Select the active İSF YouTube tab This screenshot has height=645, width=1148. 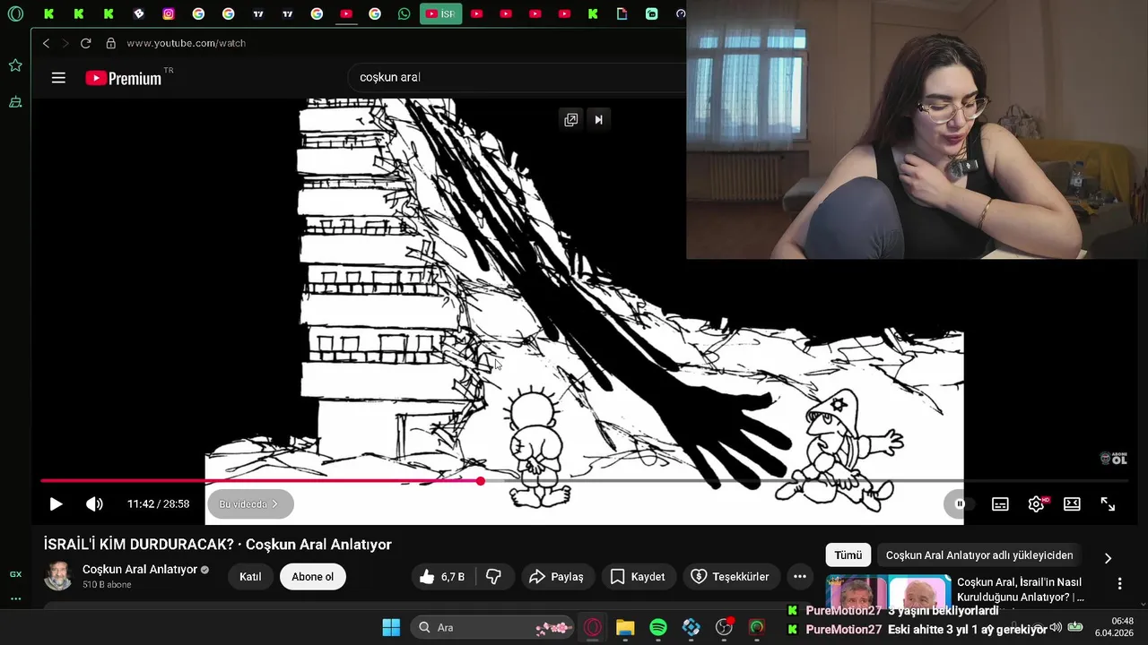click(440, 14)
